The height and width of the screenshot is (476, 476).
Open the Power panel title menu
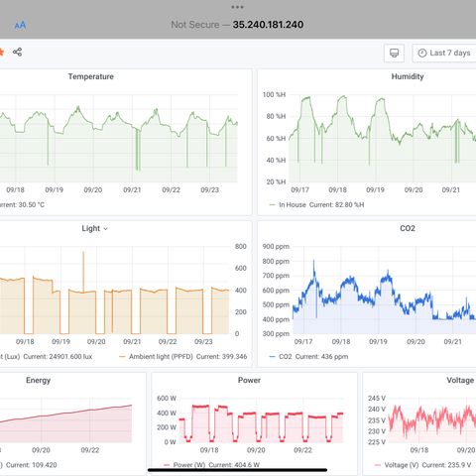click(x=249, y=380)
